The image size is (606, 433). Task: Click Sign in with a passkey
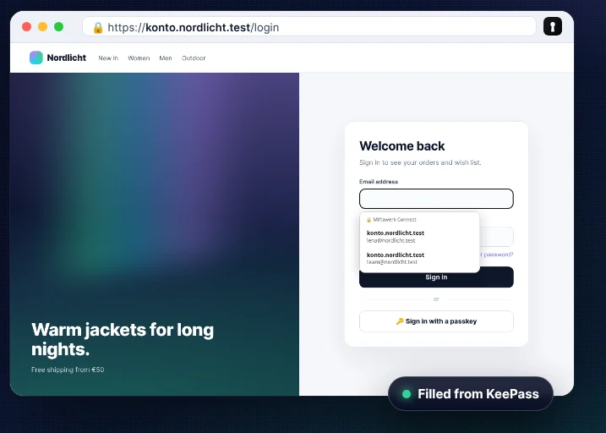(436, 321)
